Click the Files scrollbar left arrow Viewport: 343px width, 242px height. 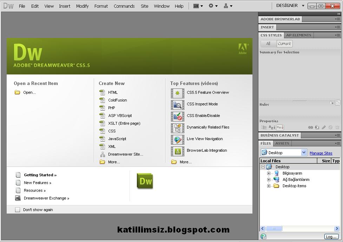point(263,228)
